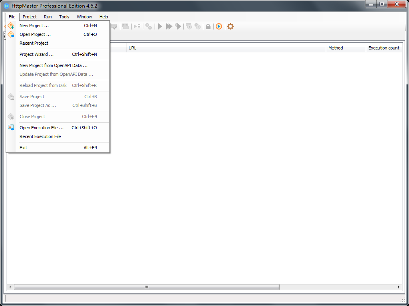Image resolution: width=409 pixels, height=306 pixels.
Task: Click the Method column header
Action: pyautogui.click(x=346, y=48)
